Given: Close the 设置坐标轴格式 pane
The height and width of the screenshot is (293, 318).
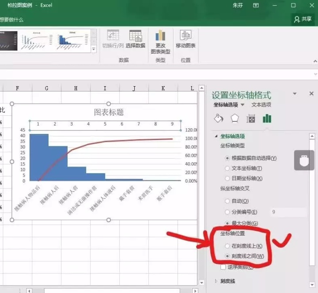Looking at the screenshot, I should click(x=311, y=93).
